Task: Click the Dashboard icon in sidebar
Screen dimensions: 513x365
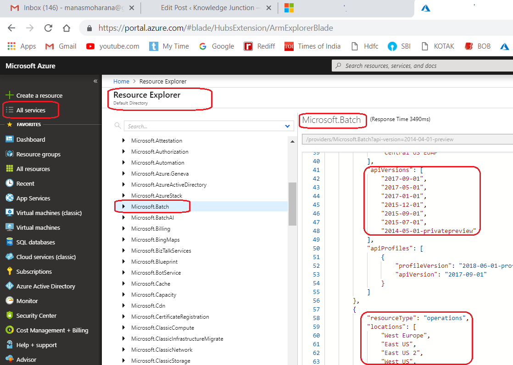Action: click(9, 139)
